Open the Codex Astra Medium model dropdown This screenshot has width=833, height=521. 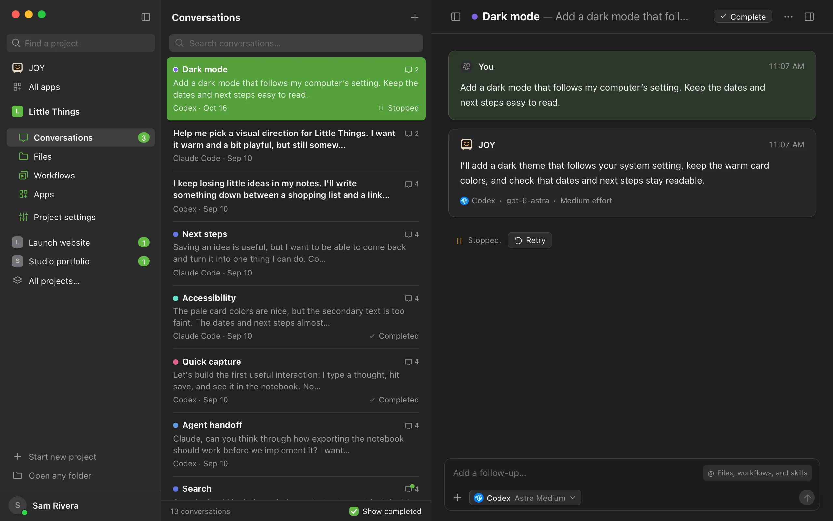pyautogui.click(x=525, y=498)
